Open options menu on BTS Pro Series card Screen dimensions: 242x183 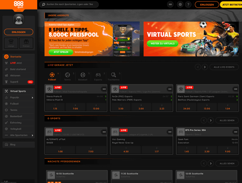pyautogui.click(x=236, y=132)
